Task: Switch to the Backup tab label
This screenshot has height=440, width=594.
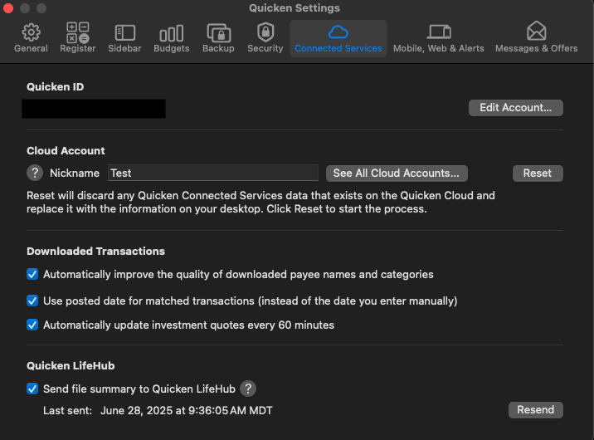Action: (x=218, y=48)
